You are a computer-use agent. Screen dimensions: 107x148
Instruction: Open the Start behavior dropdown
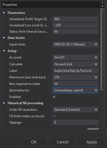75,90
